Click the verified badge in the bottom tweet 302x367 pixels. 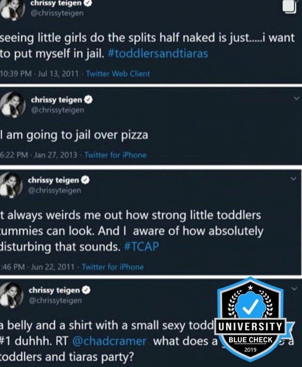(86, 290)
